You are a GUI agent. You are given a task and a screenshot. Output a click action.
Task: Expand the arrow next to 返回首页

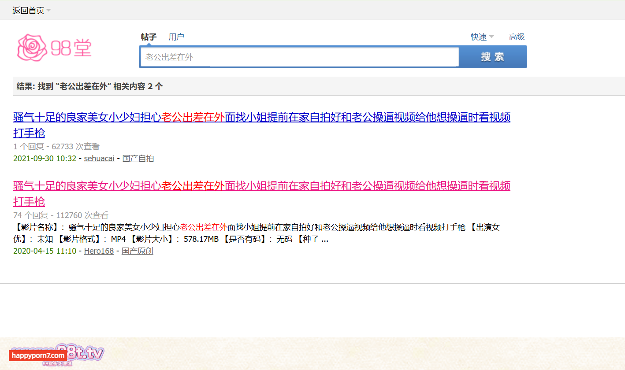48,10
